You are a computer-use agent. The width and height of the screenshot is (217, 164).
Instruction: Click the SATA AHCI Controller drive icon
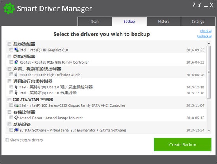point(16,105)
